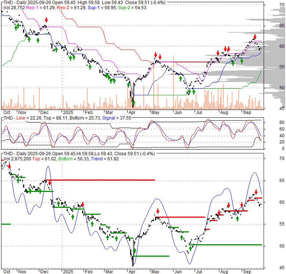Click the long green support line at 50.33 in bottom chart
The height and width of the screenshot is (274, 286).
tap(225, 245)
